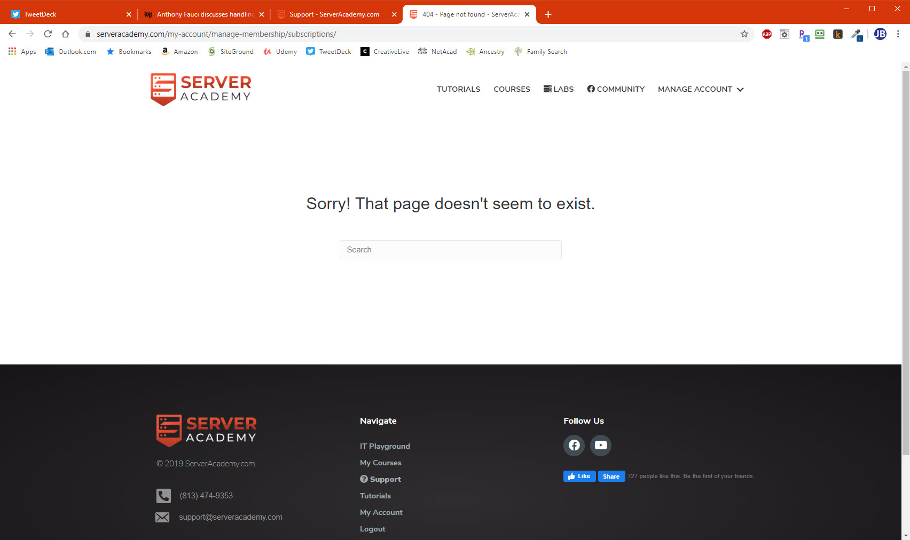Expand the Manage Account dropdown
Screen dimensions: 910x540
700,89
